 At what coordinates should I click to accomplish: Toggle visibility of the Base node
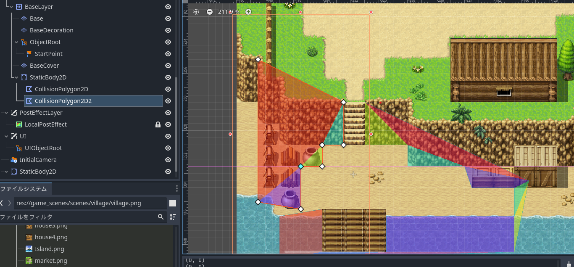coord(168,19)
